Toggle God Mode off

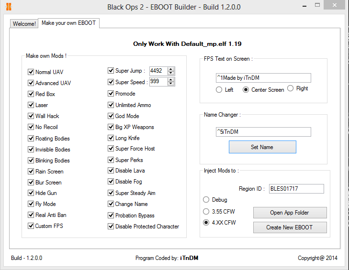point(111,116)
